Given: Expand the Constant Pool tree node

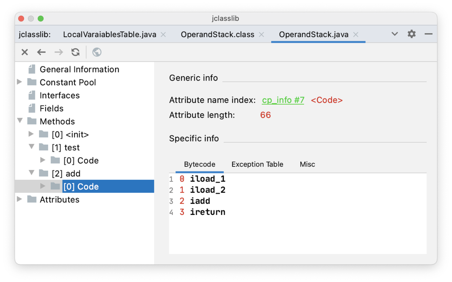Looking at the screenshot, I should pyautogui.click(x=20, y=82).
